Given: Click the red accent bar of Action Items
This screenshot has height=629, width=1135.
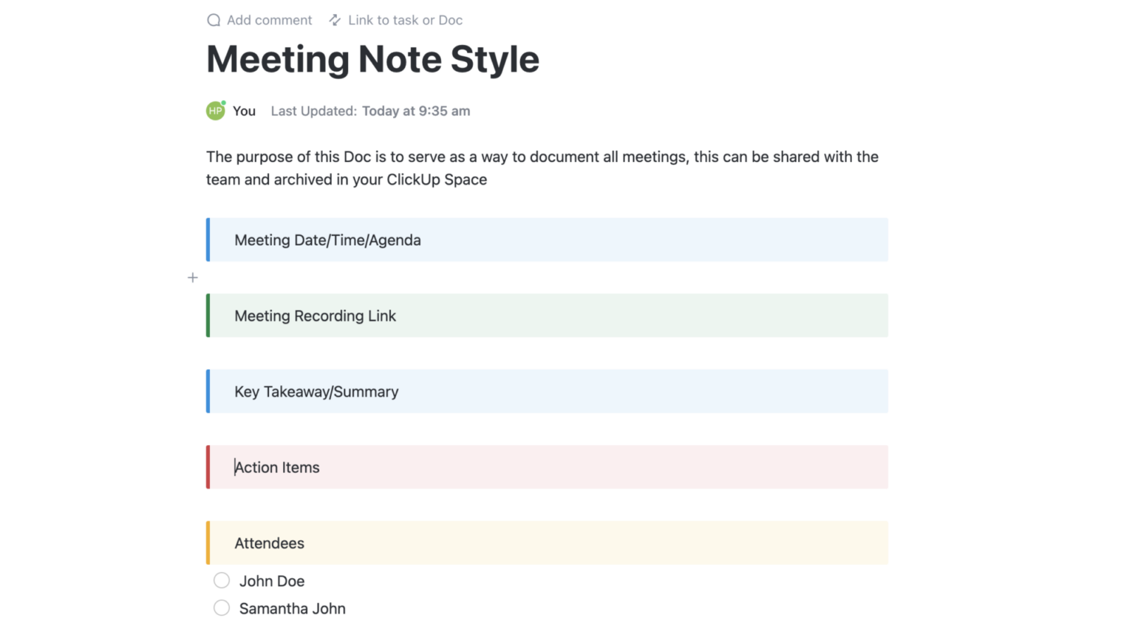Looking at the screenshot, I should point(208,466).
